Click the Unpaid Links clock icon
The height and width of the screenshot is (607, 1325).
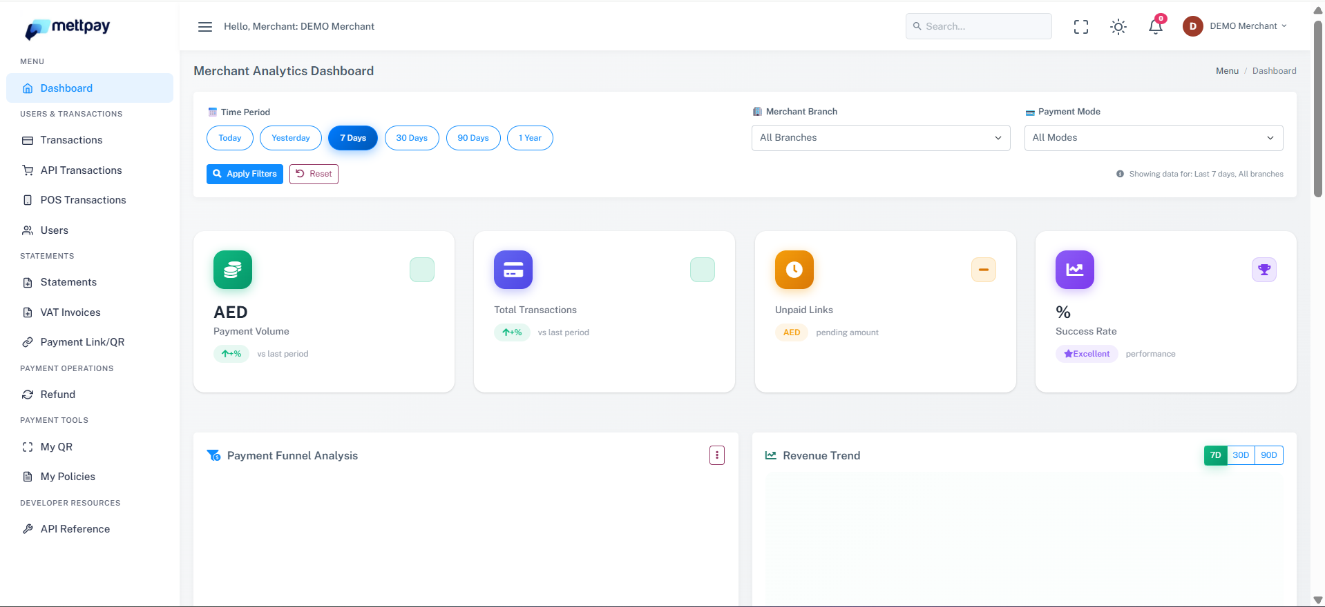pyautogui.click(x=794, y=270)
